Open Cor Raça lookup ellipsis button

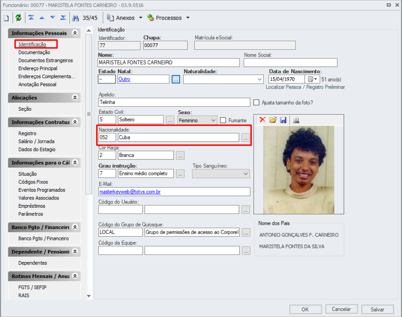tap(180, 156)
